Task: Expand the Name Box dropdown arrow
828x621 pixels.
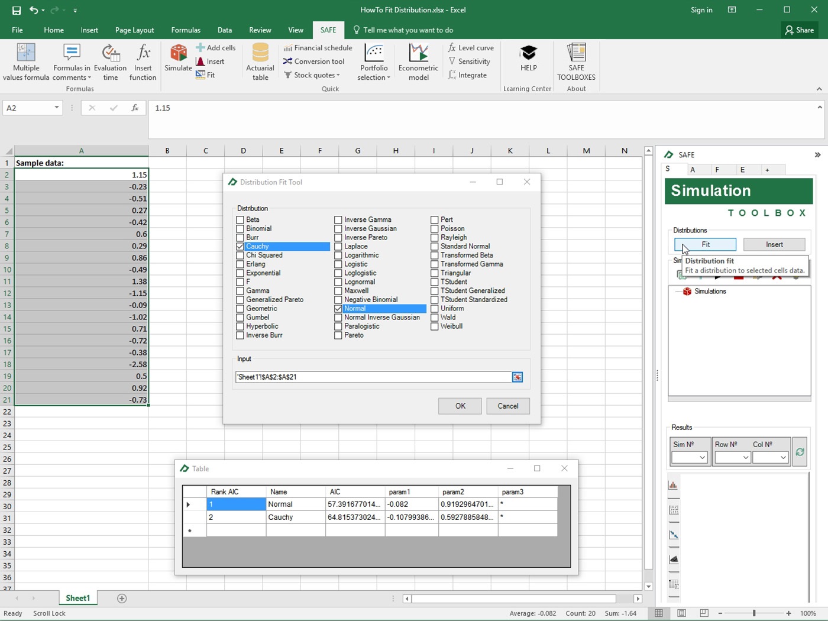Action: point(57,108)
